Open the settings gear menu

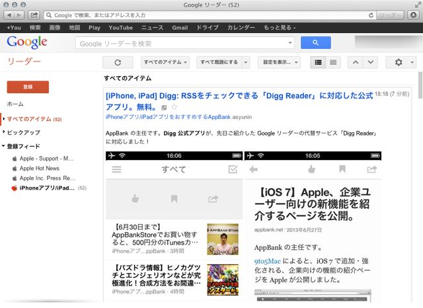point(399,62)
